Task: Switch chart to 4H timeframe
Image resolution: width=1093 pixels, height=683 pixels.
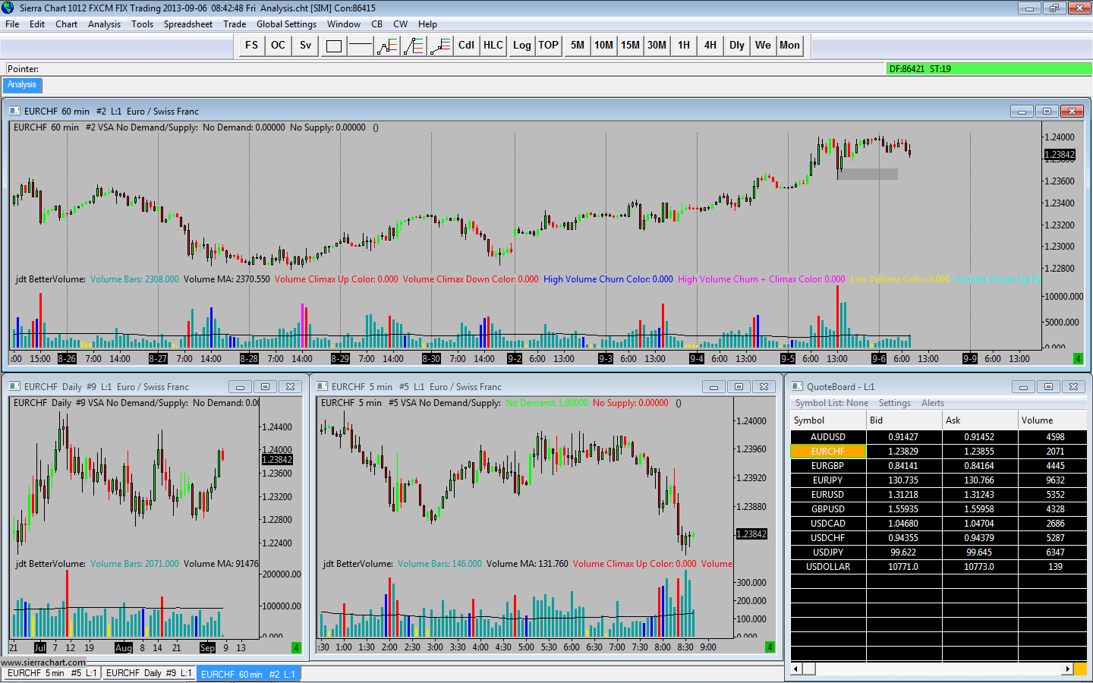Action: 710,46
